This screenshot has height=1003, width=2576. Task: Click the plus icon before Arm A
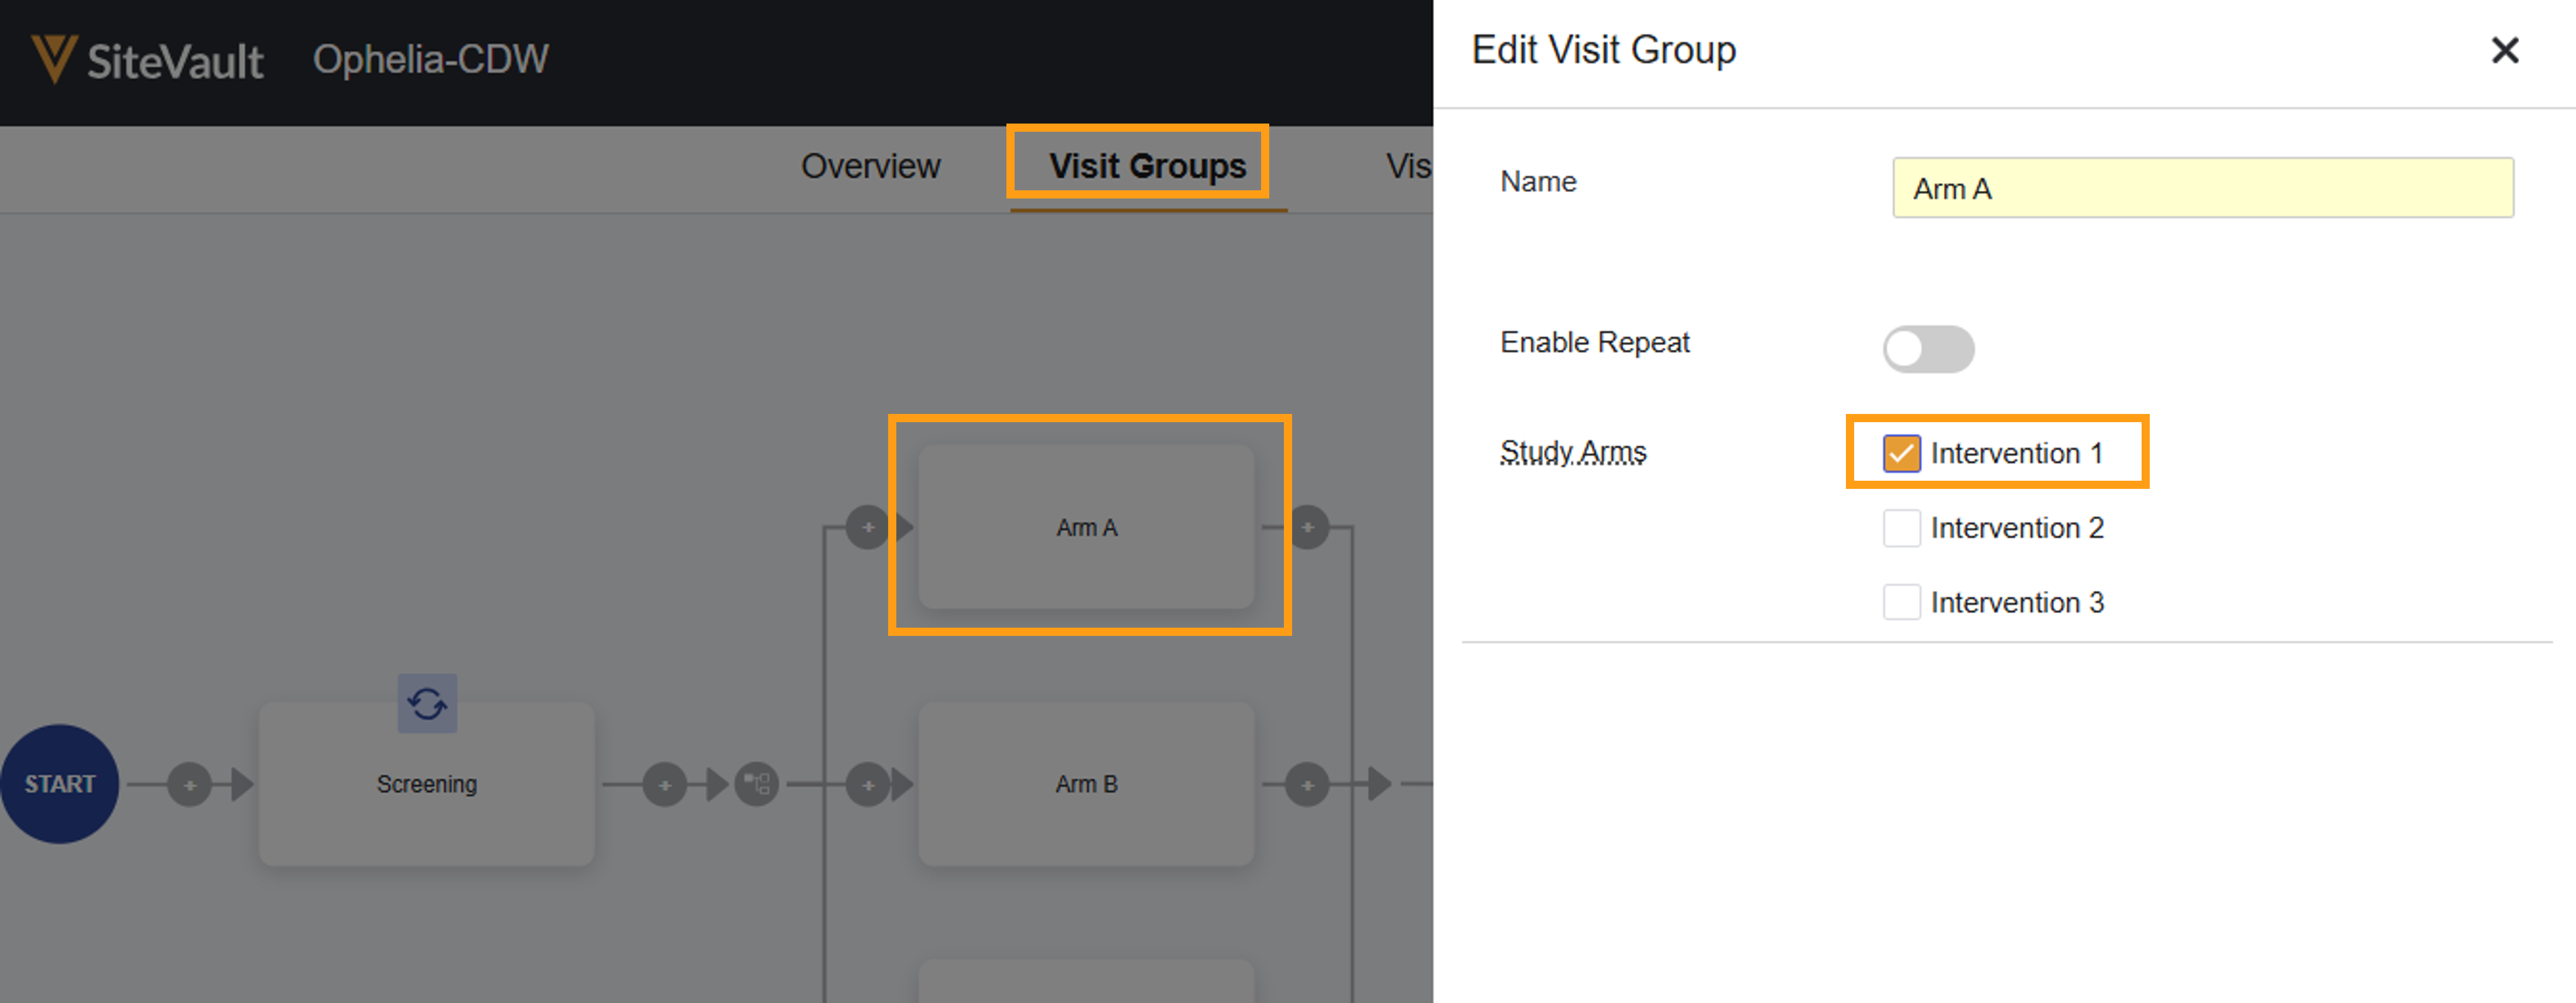click(867, 527)
